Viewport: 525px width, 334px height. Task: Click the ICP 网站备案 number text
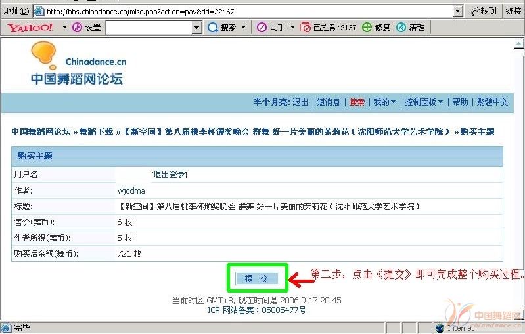[257, 310]
